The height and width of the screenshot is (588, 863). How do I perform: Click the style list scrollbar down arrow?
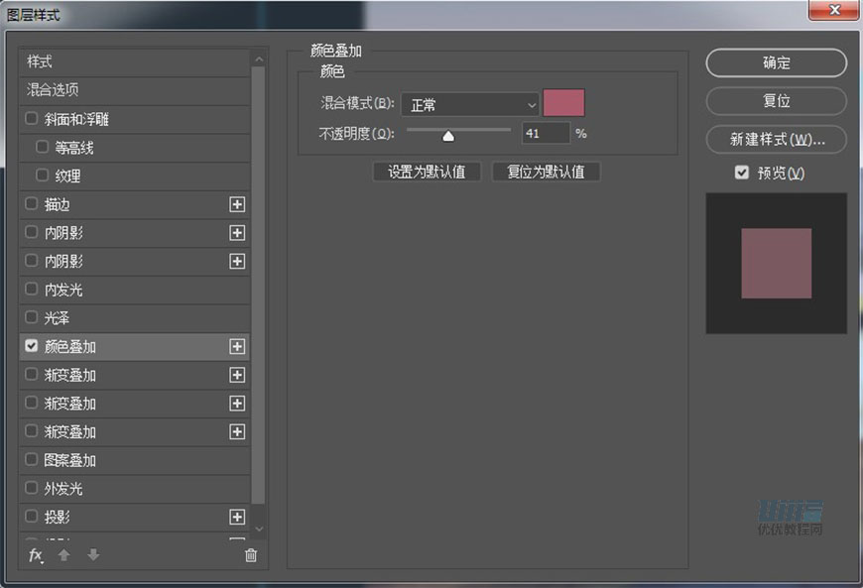(259, 530)
